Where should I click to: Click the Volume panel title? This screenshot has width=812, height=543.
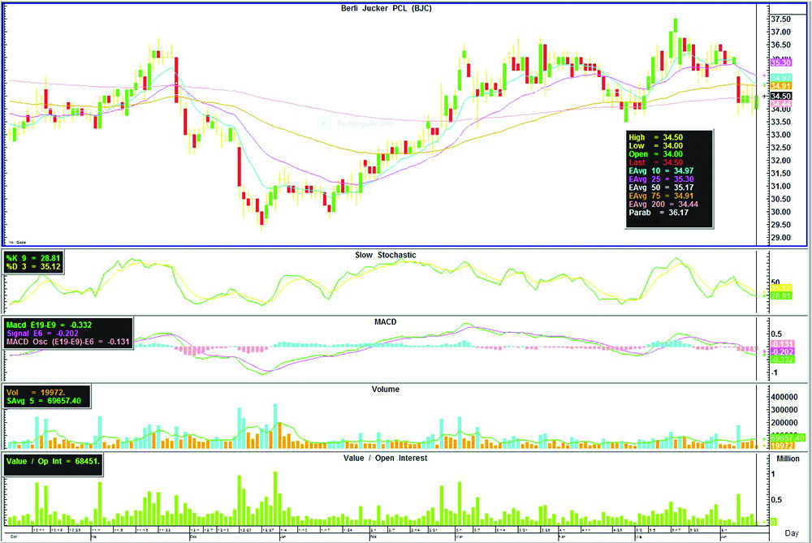click(x=385, y=390)
